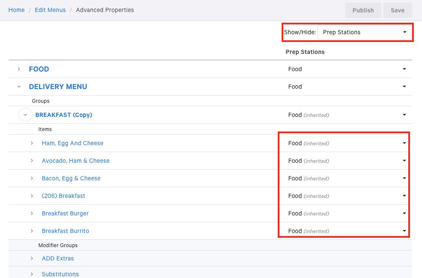Collapse the DELIVERY MENU section
Screen dimensions: 422x278
coord(18,87)
